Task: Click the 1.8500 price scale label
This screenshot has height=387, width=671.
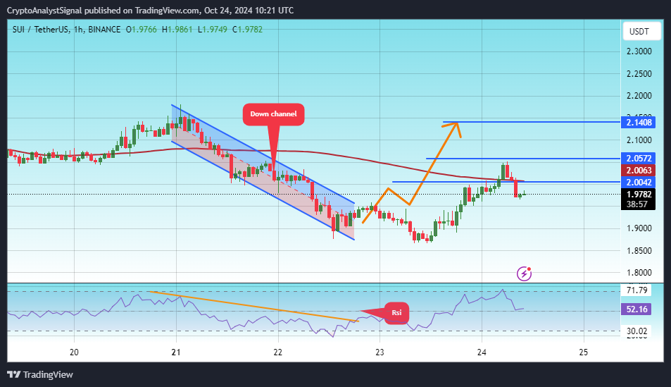Action: [x=639, y=251]
